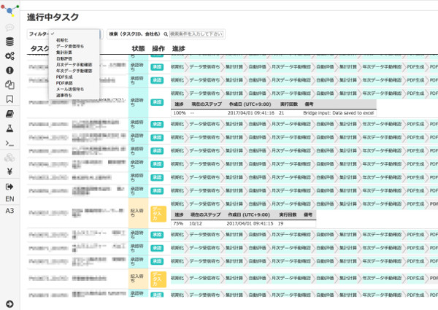The image size is (438, 310).
Task: Choose 初期化 in the filter list
Action: pos(62,40)
